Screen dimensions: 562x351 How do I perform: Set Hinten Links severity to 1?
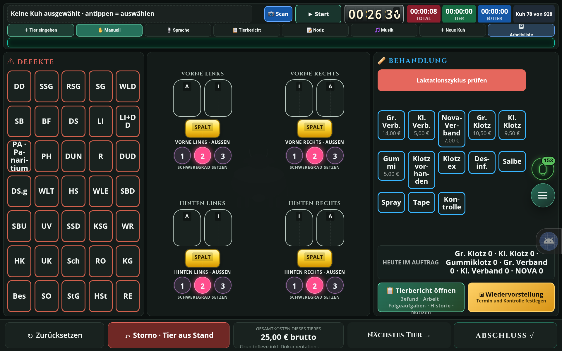(x=182, y=286)
